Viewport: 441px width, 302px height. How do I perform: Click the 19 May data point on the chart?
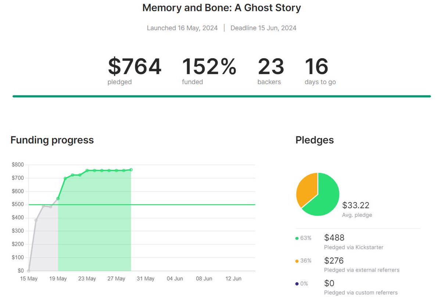pos(58,198)
